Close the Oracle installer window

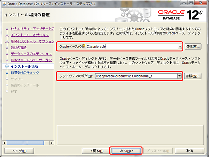click(x=201, y=3)
